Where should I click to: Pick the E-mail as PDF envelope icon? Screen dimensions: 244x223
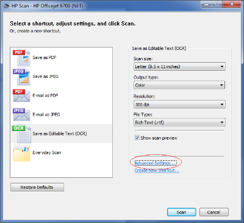[21, 95]
